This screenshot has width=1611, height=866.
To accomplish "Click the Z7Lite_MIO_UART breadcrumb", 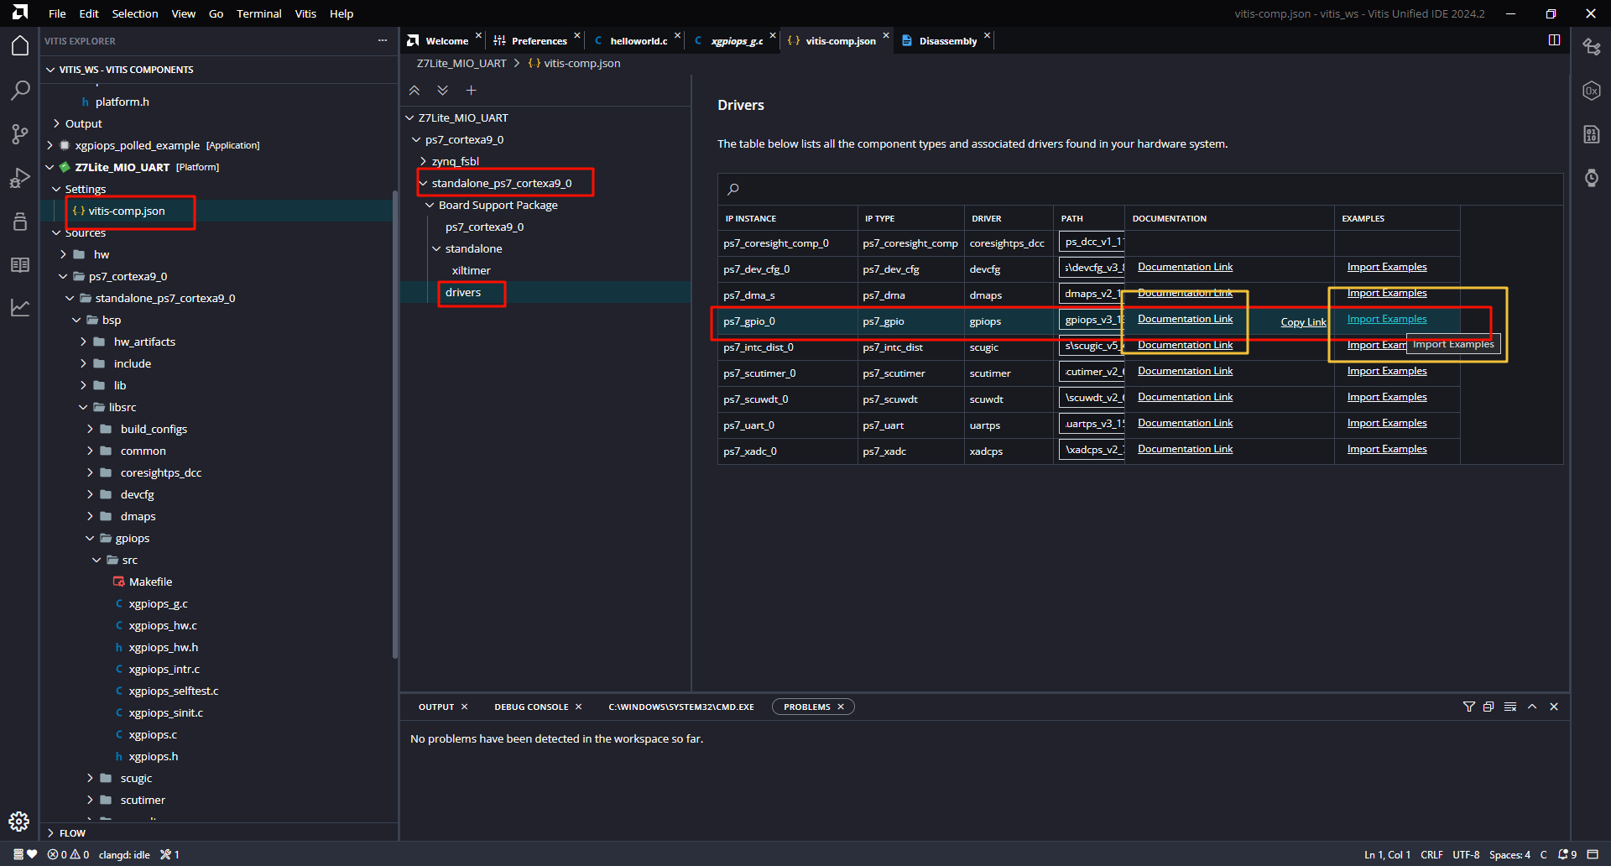I will point(461,63).
